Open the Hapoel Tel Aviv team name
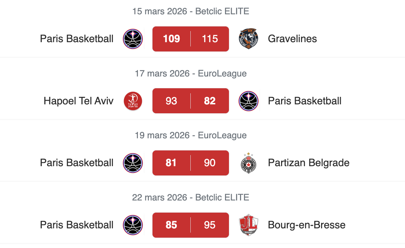Image resolution: width=405 pixels, height=248 pixels. (x=79, y=101)
